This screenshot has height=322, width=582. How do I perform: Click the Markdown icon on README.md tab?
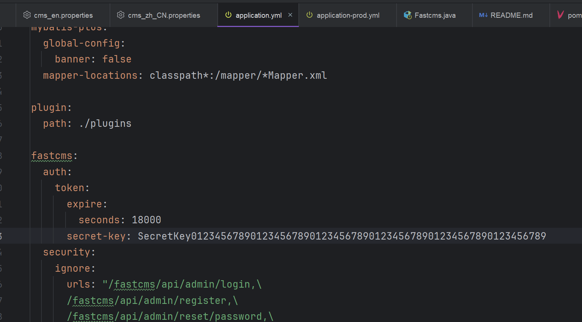(x=483, y=15)
